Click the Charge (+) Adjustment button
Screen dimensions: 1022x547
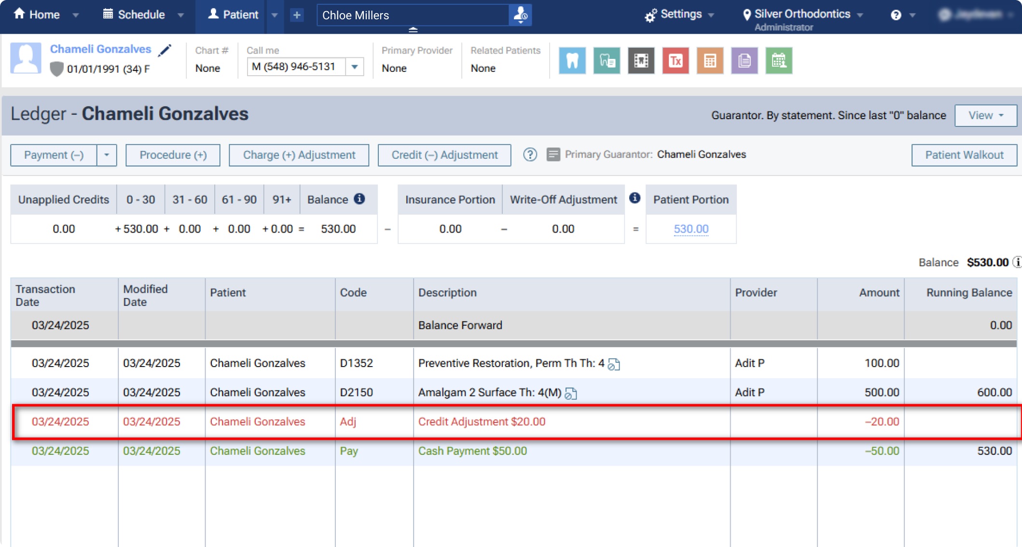point(299,155)
